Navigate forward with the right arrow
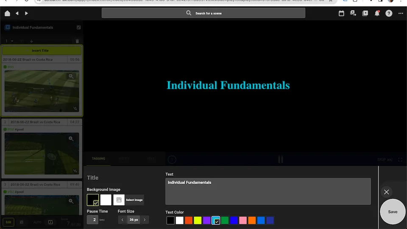 pos(26,13)
